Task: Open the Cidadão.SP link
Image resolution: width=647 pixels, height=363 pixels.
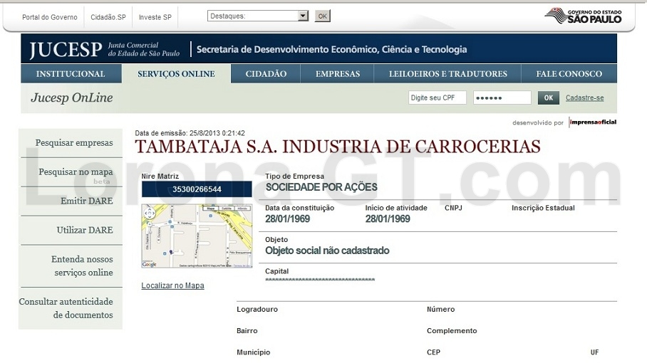Action: click(x=108, y=17)
